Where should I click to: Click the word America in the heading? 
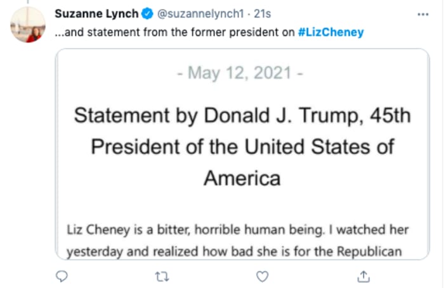(242, 178)
